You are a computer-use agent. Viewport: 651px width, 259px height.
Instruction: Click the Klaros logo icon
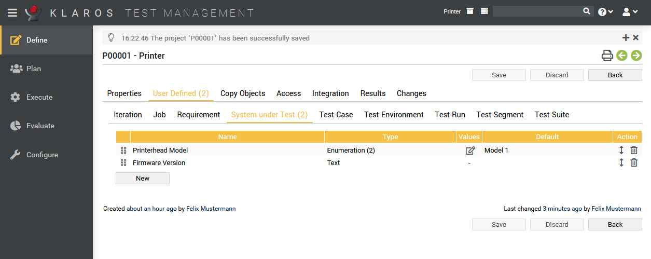point(33,12)
